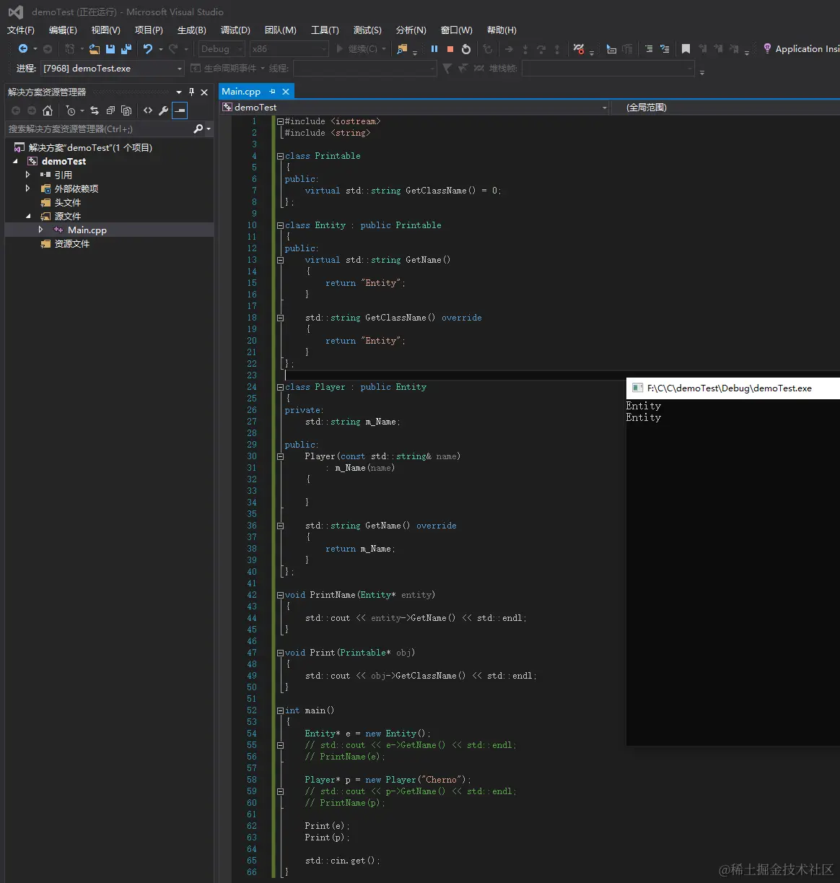This screenshot has width=840, height=883.
Task: Restart debugging with circular arrow icon
Action: (466, 49)
